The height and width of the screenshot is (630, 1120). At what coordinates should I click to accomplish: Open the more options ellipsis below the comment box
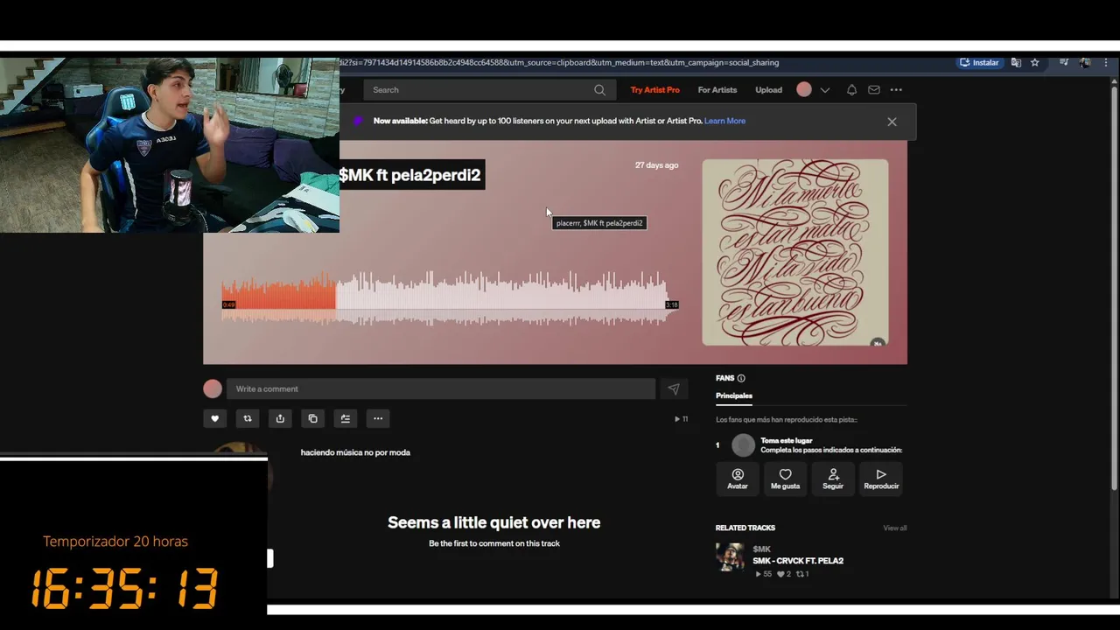click(378, 418)
